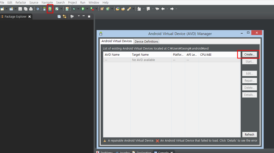Click the AVD Name column header
274x153 pixels.
(x=117, y=54)
